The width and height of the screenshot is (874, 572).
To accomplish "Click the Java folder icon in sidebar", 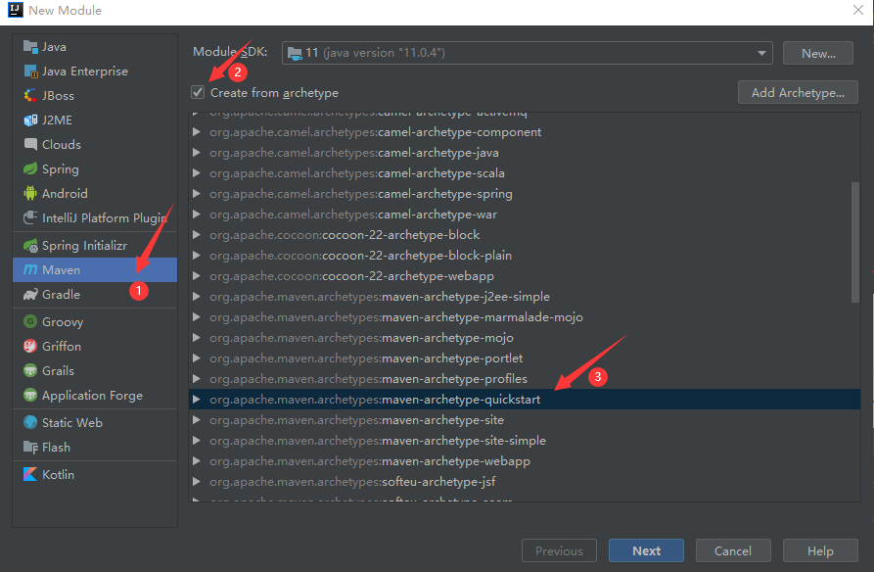I will coord(30,46).
